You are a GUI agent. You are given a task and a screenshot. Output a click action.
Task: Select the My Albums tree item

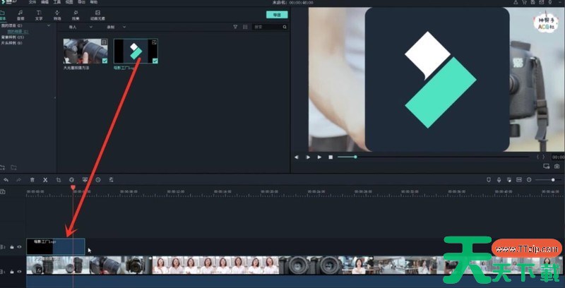(18, 31)
